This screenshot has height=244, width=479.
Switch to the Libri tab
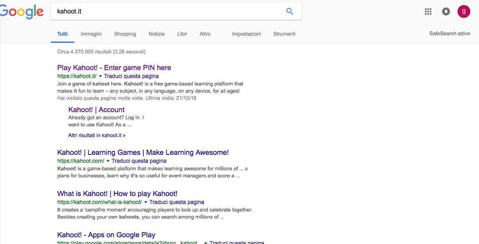[x=182, y=34]
